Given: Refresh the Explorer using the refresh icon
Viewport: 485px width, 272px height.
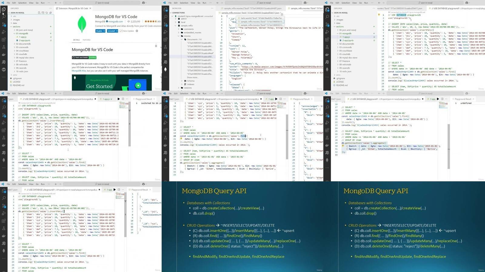Looking at the screenshot, I should click(46, 13).
